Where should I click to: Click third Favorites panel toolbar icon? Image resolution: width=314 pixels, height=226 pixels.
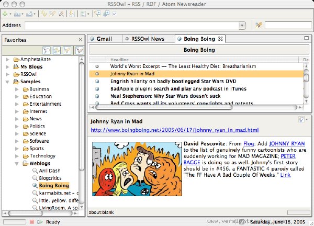click(x=67, y=50)
